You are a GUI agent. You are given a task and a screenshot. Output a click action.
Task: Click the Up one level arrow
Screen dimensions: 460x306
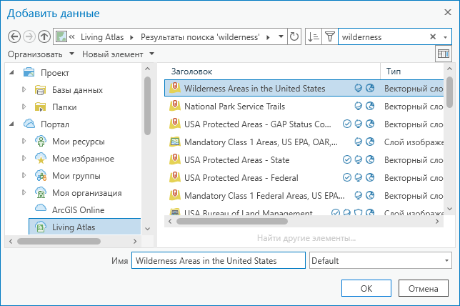pos(44,36)
